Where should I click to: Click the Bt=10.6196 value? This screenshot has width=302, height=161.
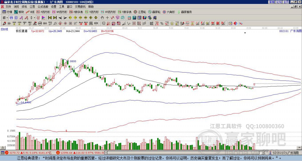coord(107,31)
